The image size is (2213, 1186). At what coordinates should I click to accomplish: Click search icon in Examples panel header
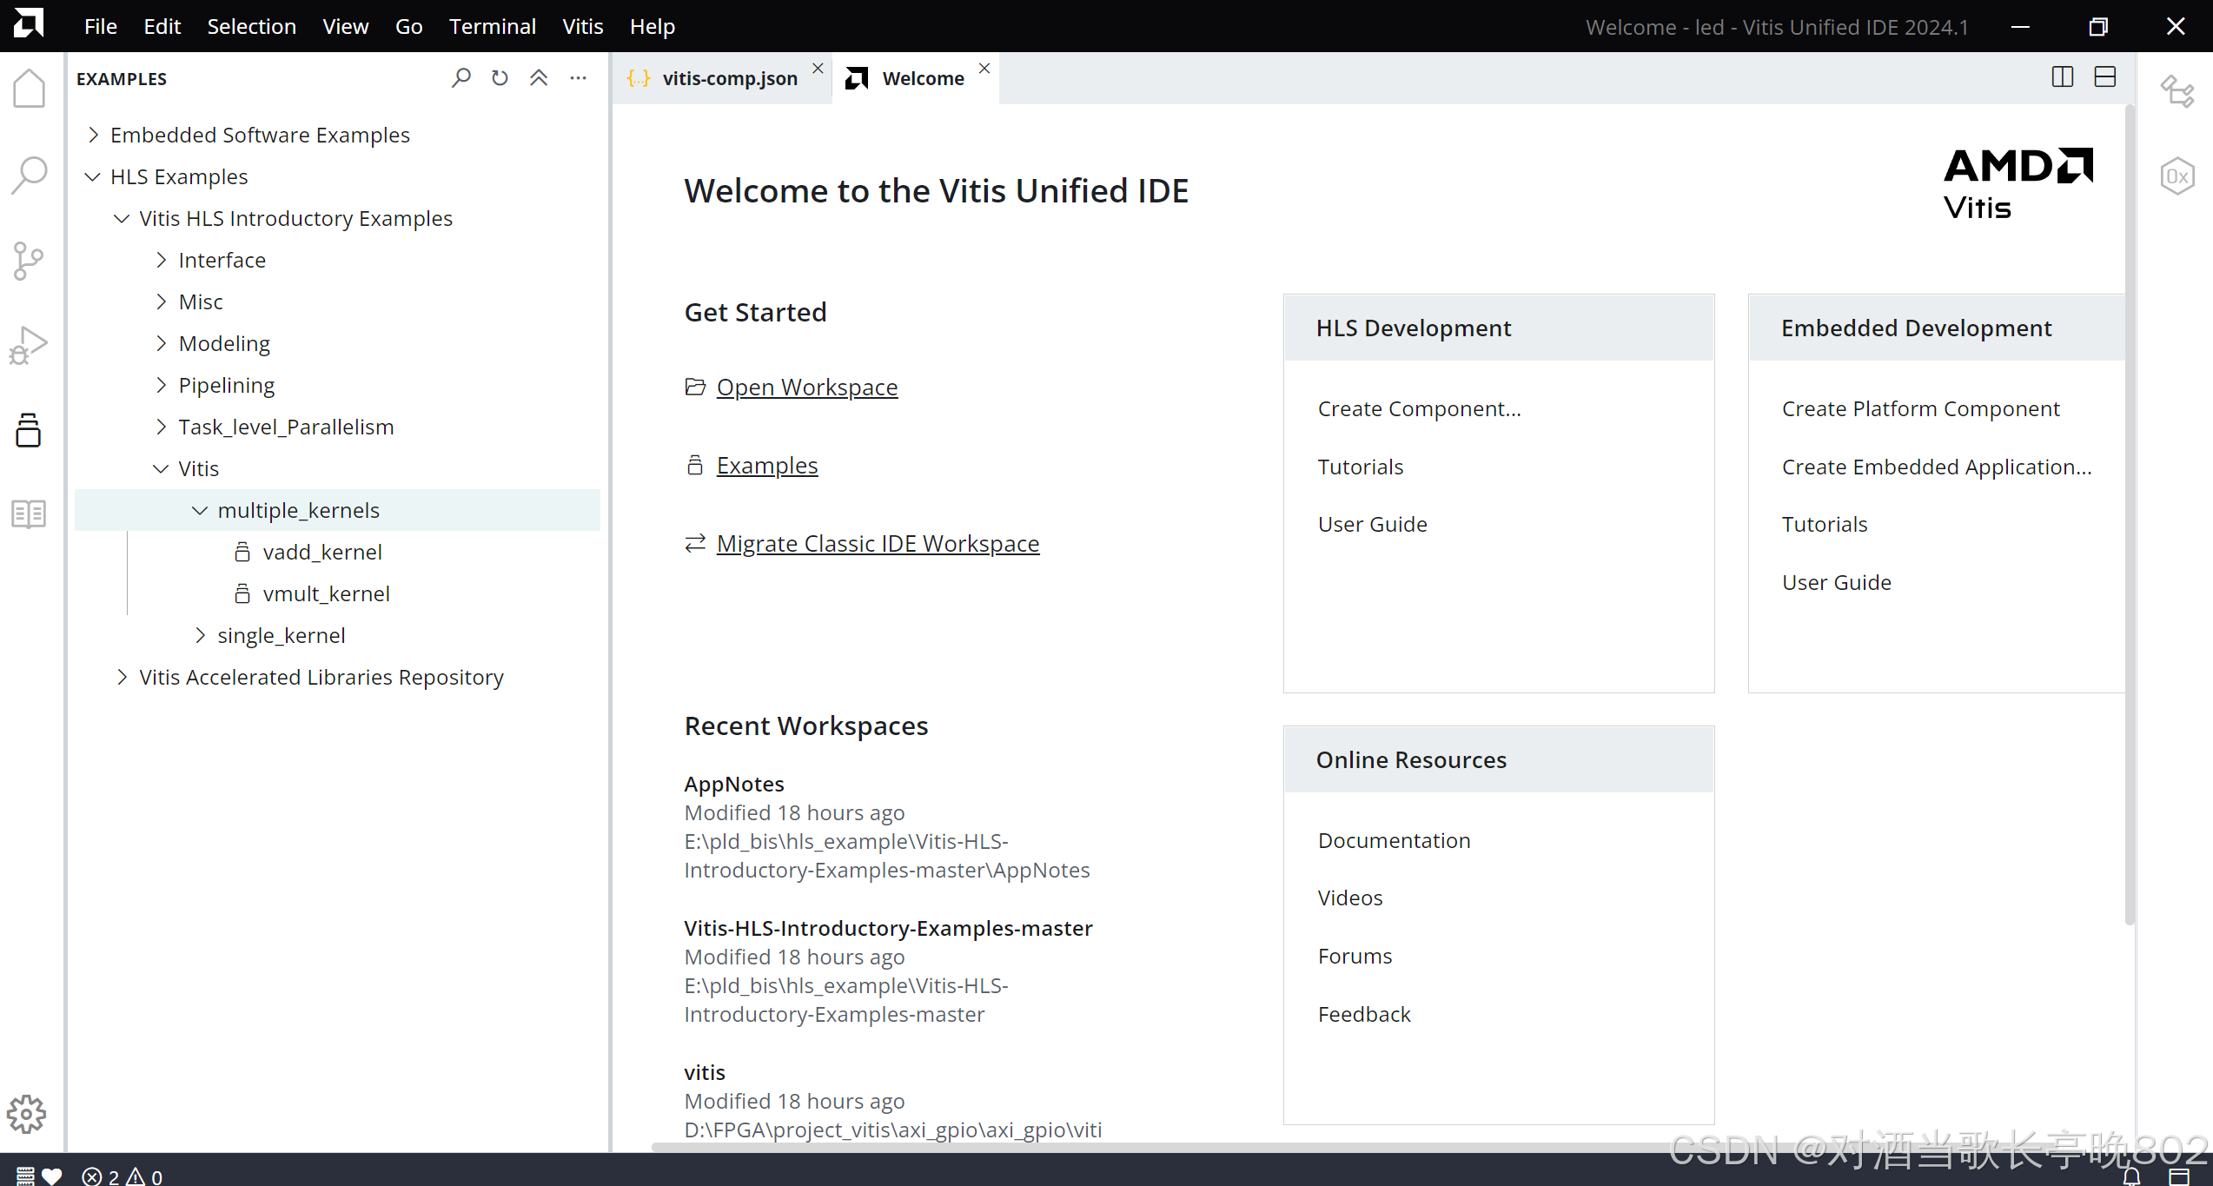(461, 78)
